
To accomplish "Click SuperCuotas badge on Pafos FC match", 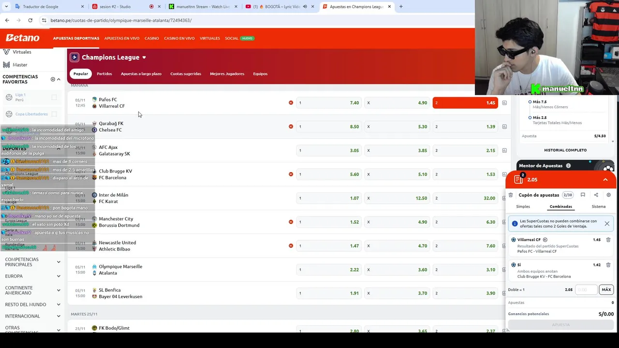I will tap(291, 102).
